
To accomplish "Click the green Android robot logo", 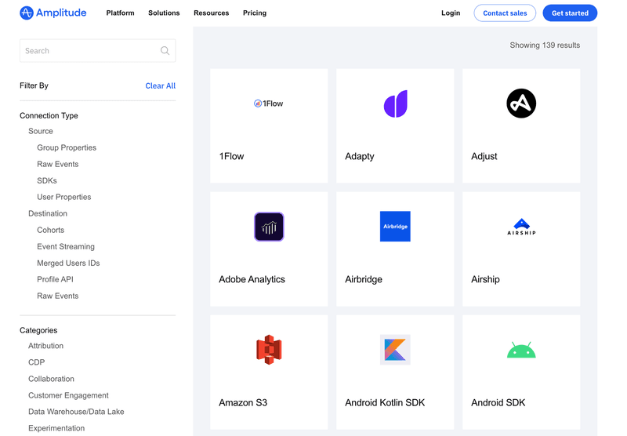I will tap(521, 350).
